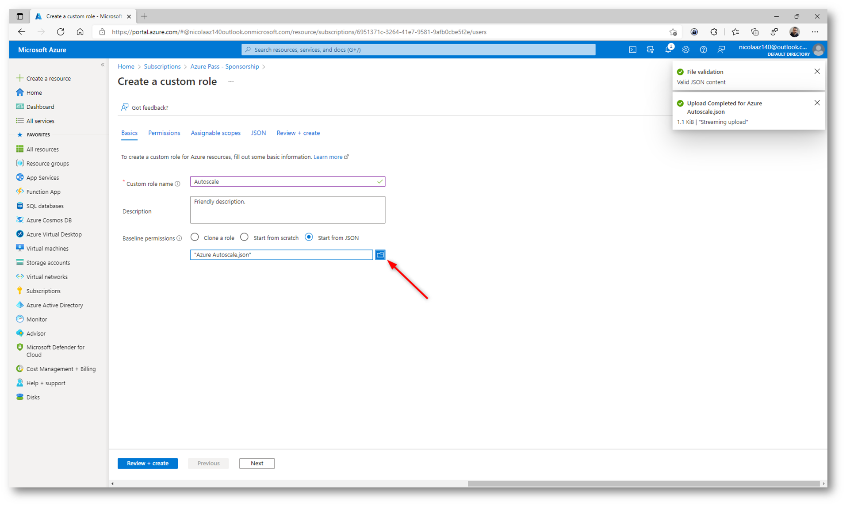Image resolution: width=846 pixels, height=506 pixels.
Task: Click the Subscriptions breadcrumb link
Action: [162, 66]
